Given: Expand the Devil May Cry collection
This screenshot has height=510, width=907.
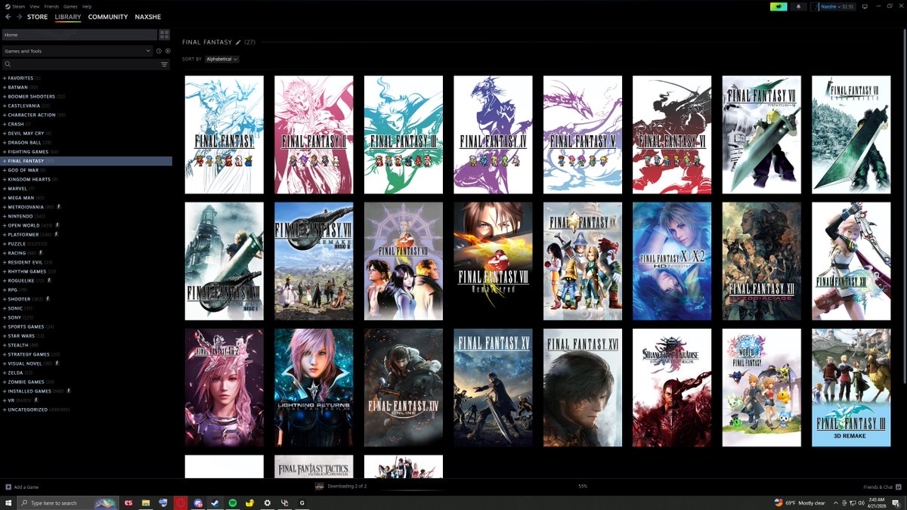Looking at the screenshot, I should 5,133.
